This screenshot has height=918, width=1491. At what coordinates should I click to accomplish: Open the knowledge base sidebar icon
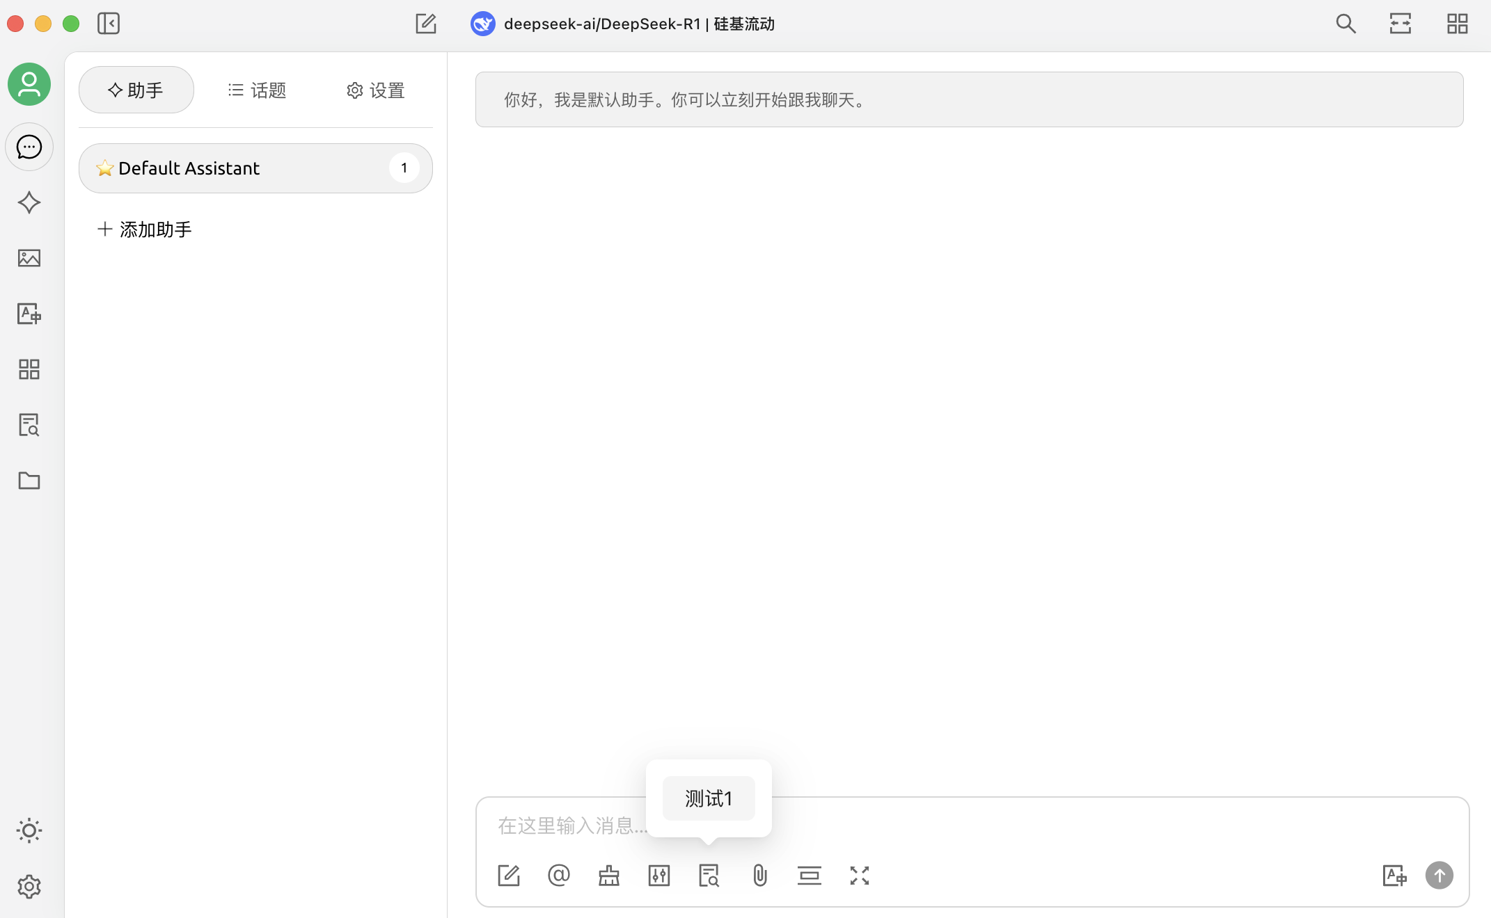pyautogui.click(x=29, y=425)
